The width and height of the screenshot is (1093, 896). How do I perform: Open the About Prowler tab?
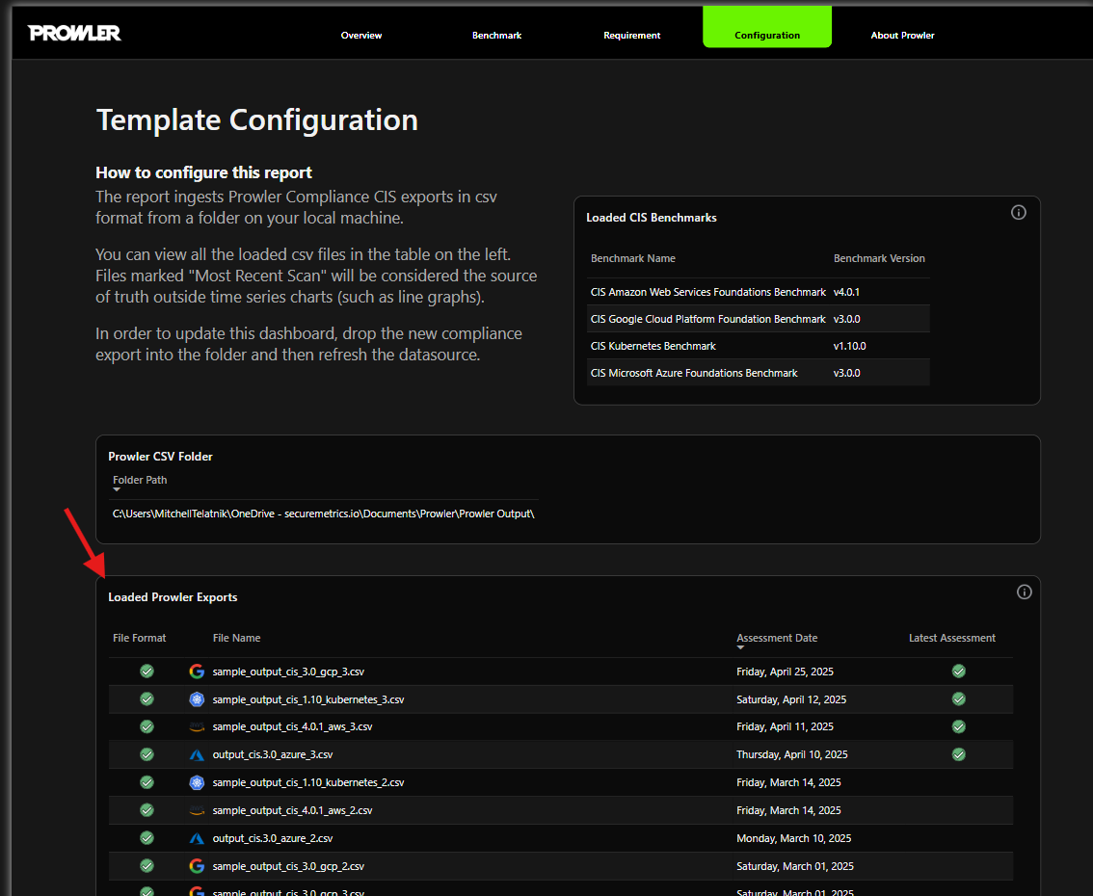[902, 35]
